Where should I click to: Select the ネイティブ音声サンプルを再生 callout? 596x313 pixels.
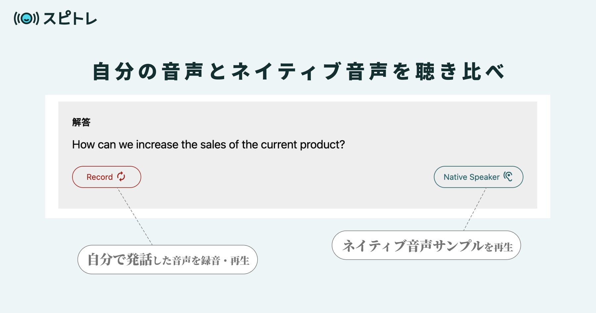(x=426, y=245)
